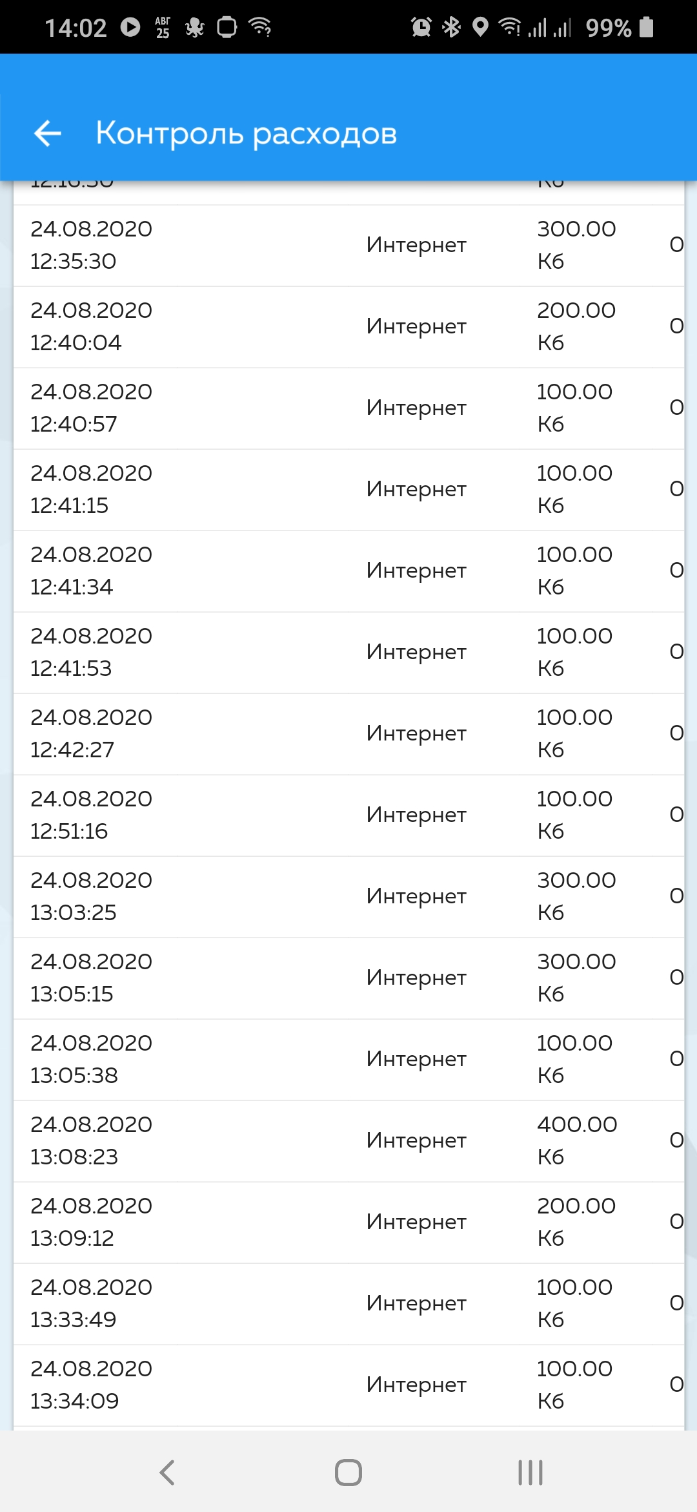Tap the 400.00 amount at 13:08:23
This screenshot has height=1512, width=697.
click(x=577, y=1124)
